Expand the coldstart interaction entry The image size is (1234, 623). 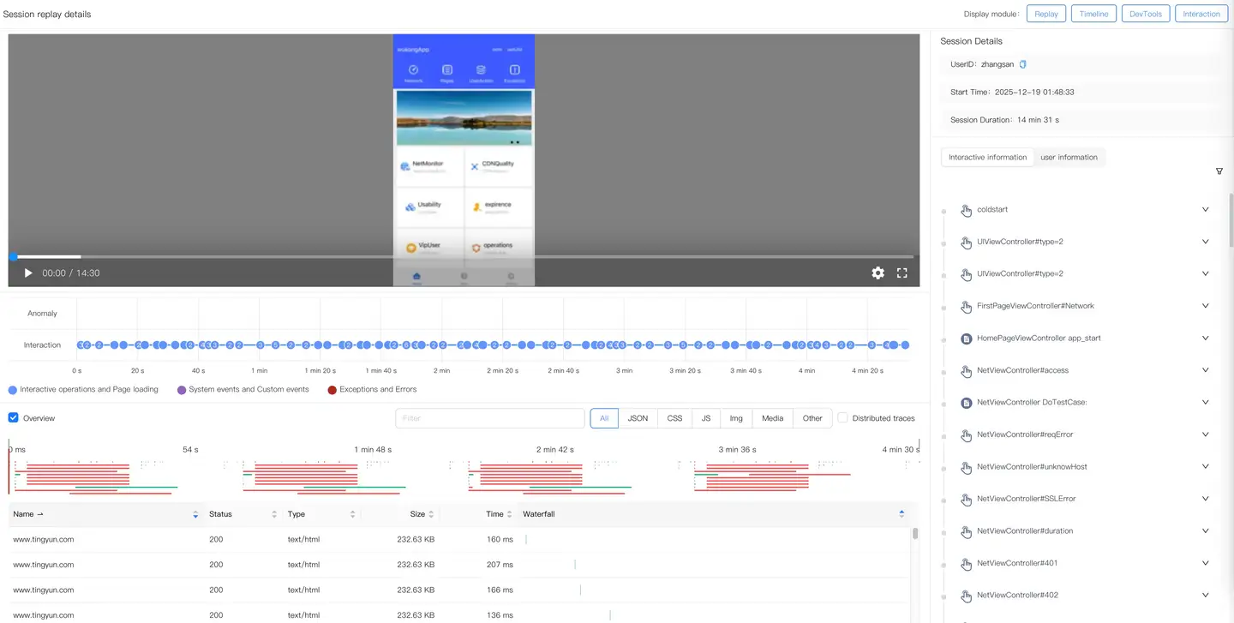point(1205,210)
